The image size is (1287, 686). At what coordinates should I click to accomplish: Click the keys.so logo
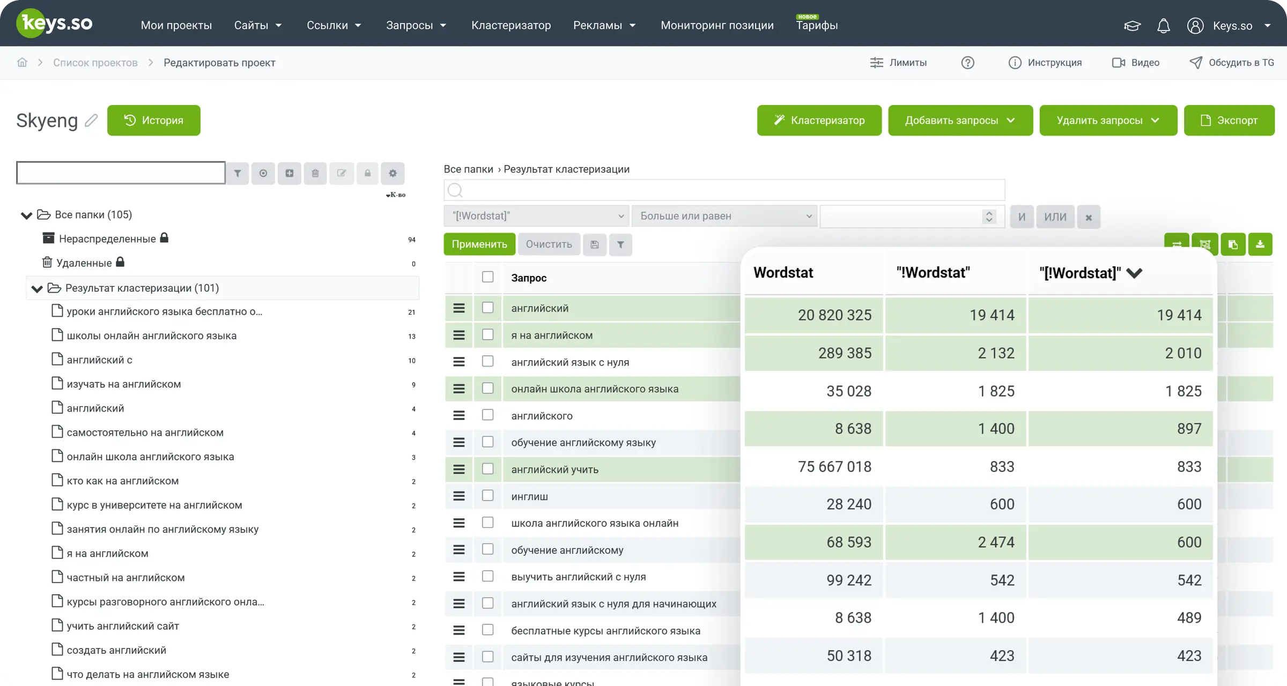pos(54,24)
